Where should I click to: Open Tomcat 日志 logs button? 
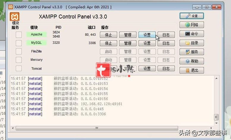(166, 69)
